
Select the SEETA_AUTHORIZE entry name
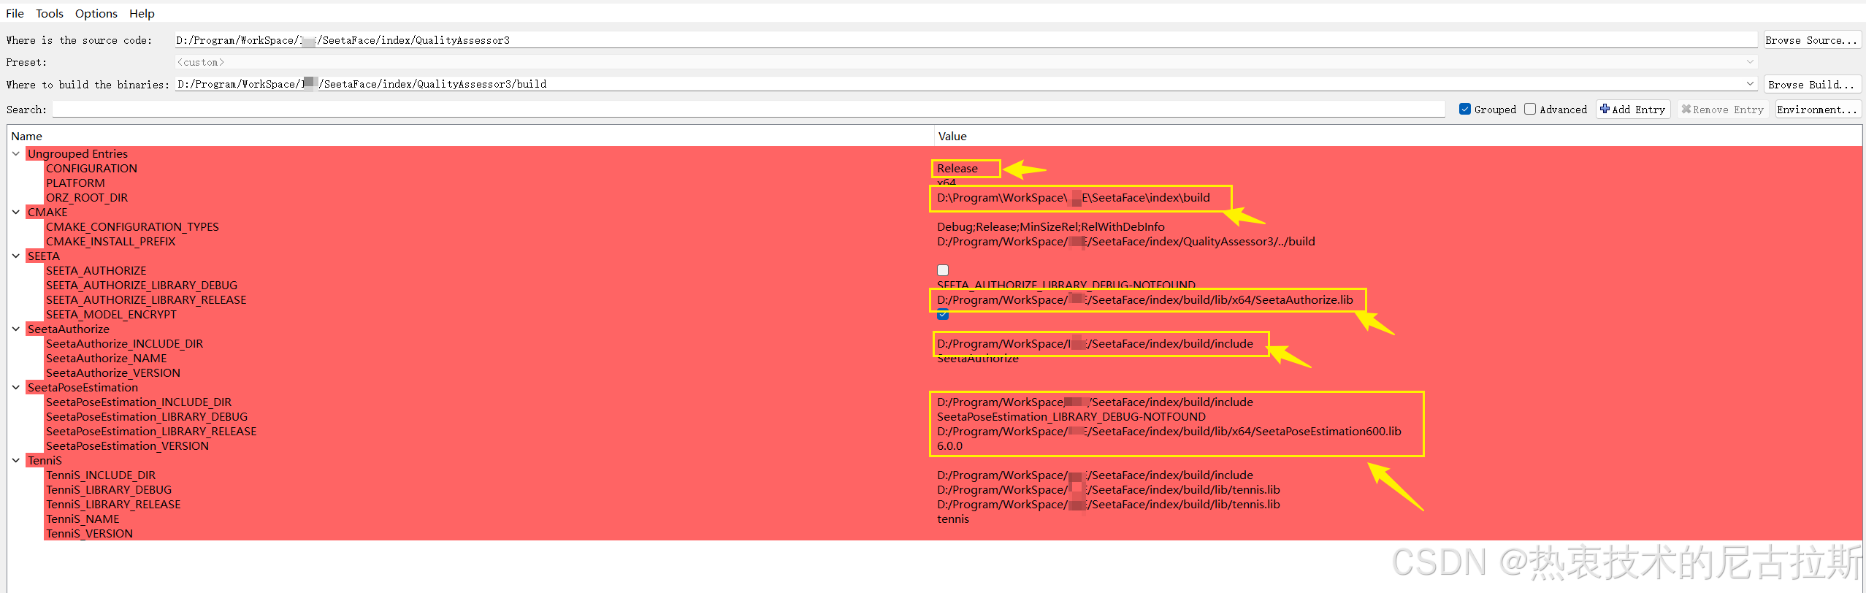point(96,271)
